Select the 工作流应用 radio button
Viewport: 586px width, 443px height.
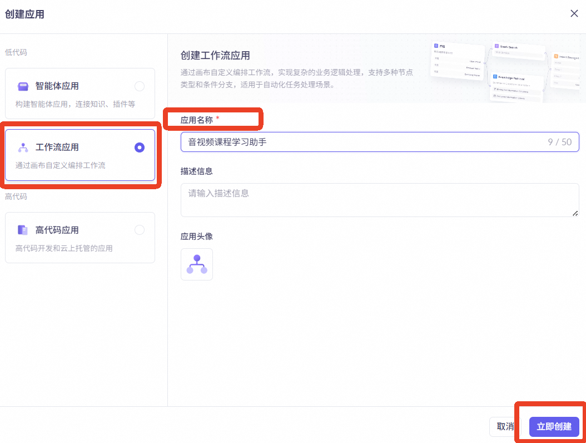(x=140, y=147)
